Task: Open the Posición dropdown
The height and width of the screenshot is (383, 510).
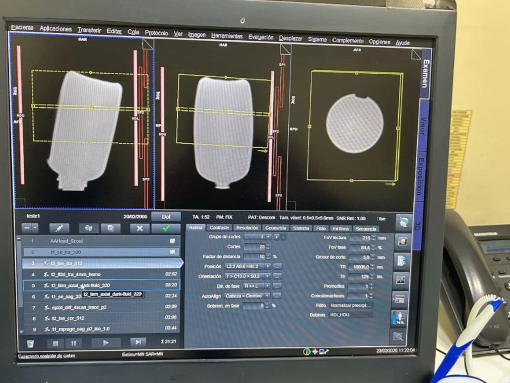Action: point(267,267)
